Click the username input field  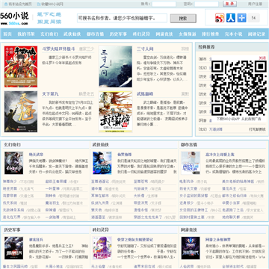coord(164,4)
